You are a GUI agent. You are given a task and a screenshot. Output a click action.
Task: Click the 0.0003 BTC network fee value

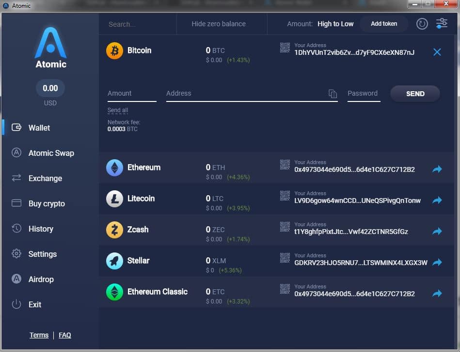pos(122,129)
